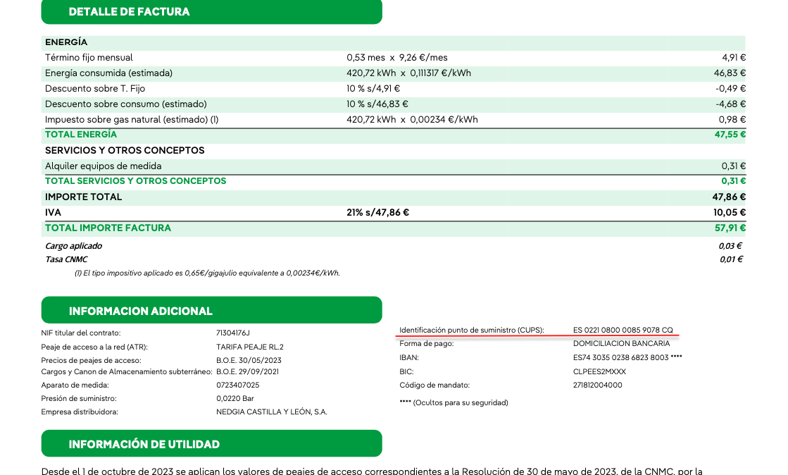The width and height of the screenshot is (788, 475).
Task: Select the Código de mandato label
Action: pyautogui.click(x=434, y=385)
